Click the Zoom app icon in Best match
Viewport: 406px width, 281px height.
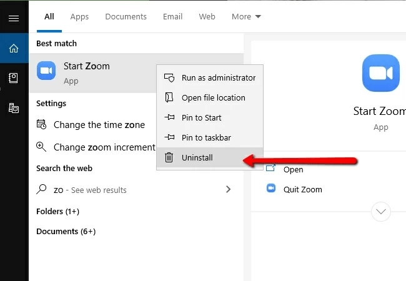click(x=46, y=71)
